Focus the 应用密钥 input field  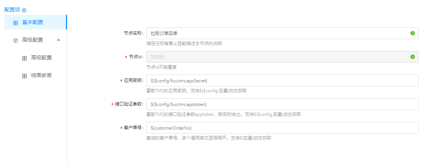pos(282,80)
